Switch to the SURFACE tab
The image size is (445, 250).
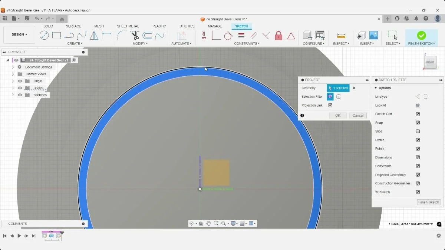tap(73, 26)
